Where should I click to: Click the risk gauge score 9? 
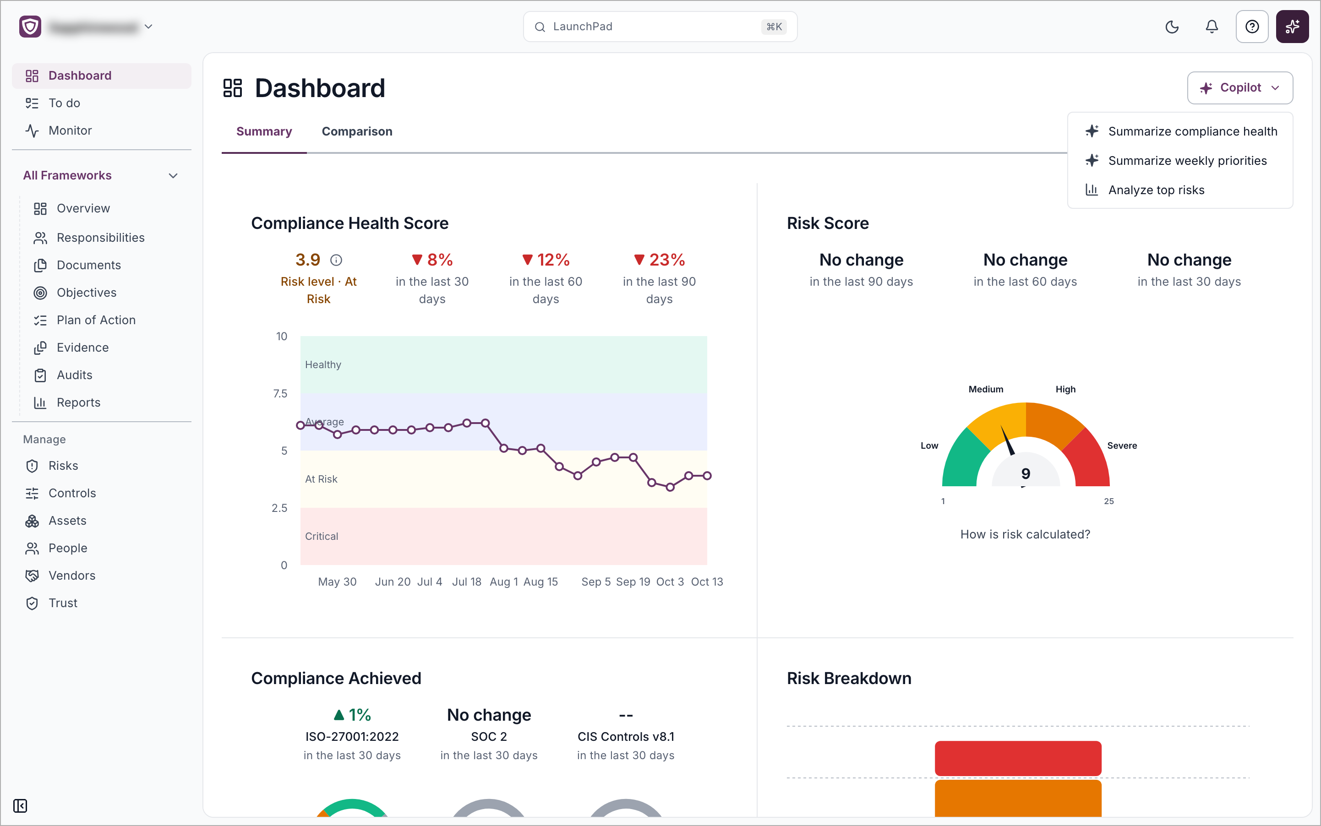pyautogui.click(x=1025, y=473)
